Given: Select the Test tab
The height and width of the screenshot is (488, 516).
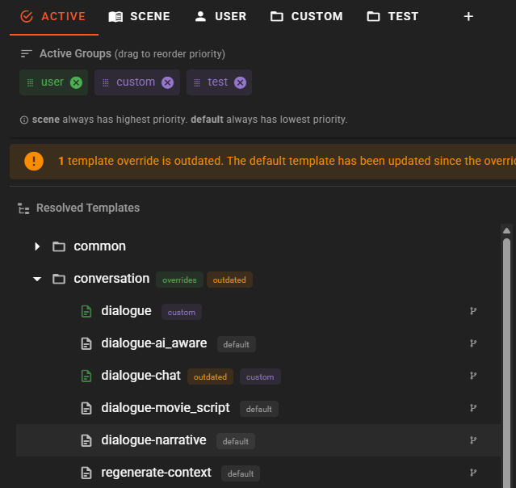Looking at the screenshot, I should coord(392,16).
